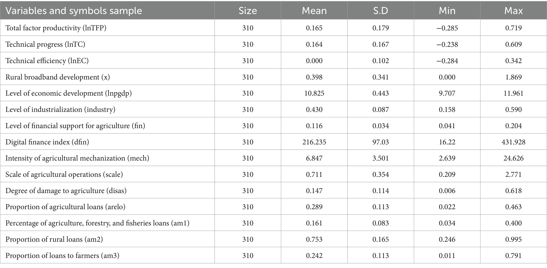The height and width of the screenshot is (268, 547).
Task: Click the S.D value 97.03 cell
Action: coord(381,142)
